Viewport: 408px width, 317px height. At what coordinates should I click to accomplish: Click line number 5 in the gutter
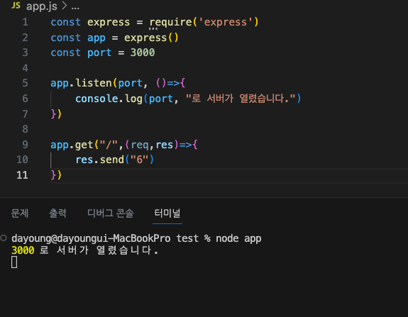pos(25,83)
